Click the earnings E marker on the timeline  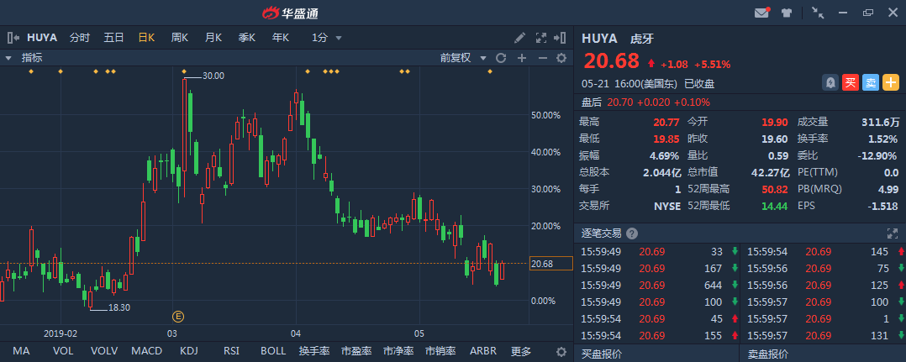[178, 316]
